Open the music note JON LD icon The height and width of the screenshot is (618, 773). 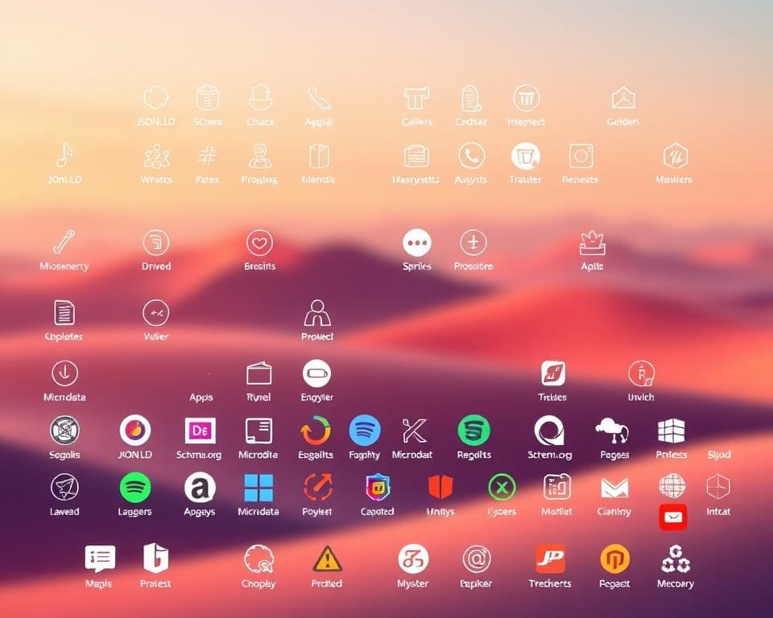point(64,155)
